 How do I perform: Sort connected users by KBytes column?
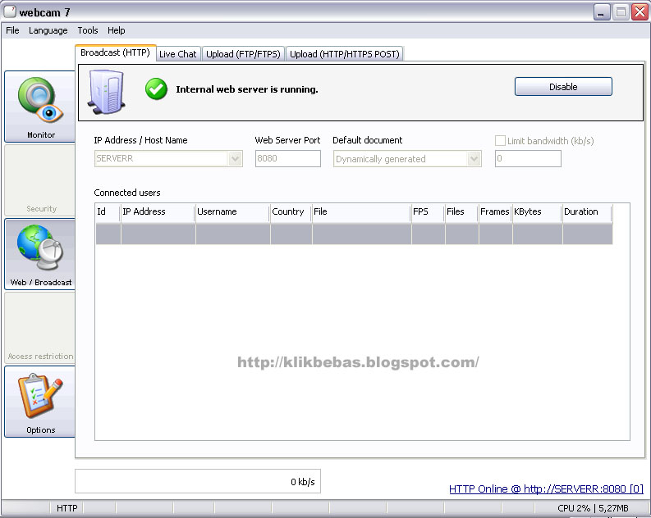click(537, 211)
